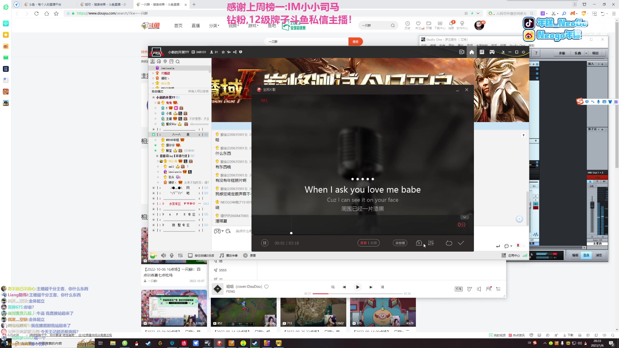Pause the karaoke recording playback
The width and height of the screenshot is (619, 348).
click(264, 243)
